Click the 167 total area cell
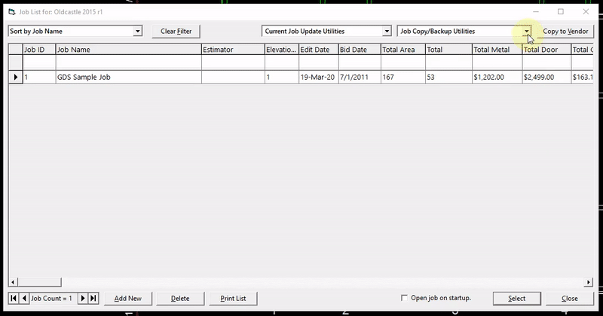603x316 pixels. point(403,77)
